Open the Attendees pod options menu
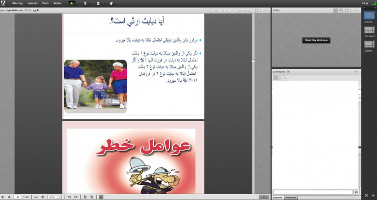Viewport: 377px width, 200px height. click(357, 72)
